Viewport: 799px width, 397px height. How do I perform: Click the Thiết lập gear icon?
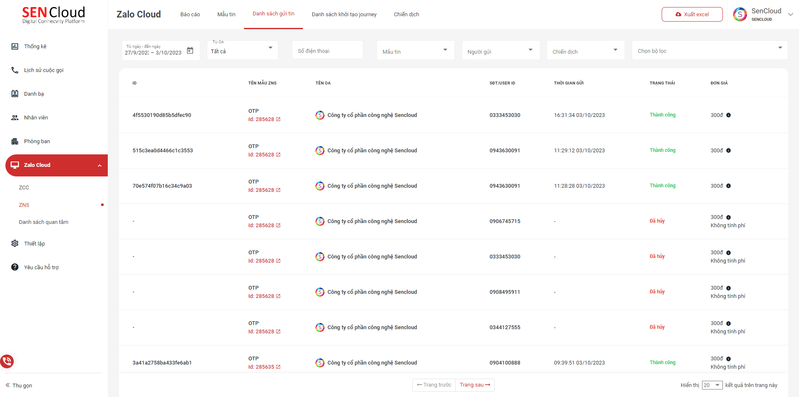15,243
